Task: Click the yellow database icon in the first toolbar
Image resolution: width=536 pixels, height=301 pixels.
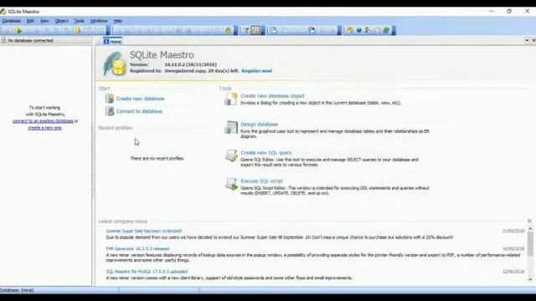Action: click(x=78, y=31)
